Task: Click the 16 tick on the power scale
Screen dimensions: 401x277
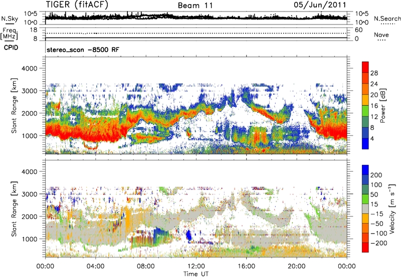Action: point(374,106)
